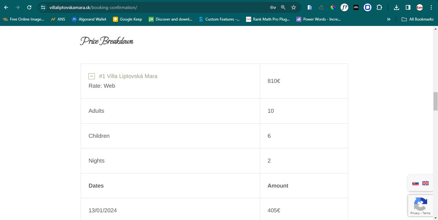Open Chrome's three-dot menu
The width and height of the screenshot is (438, 220).
coord(431,7)
